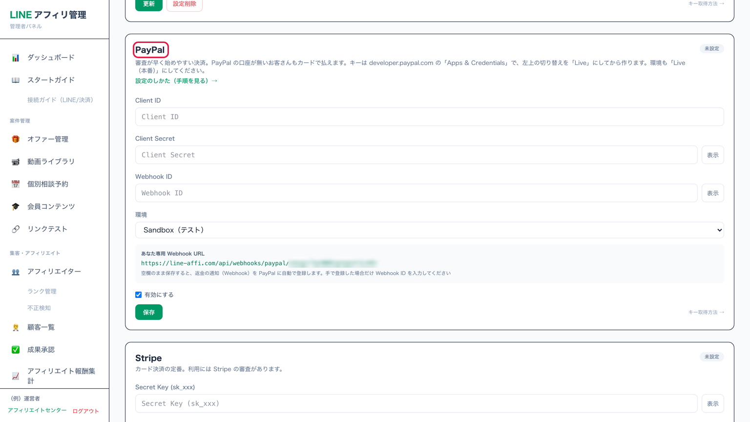Click the green 保存 button in PayPal
Screen dimensions: 750x422
point(149,312)
